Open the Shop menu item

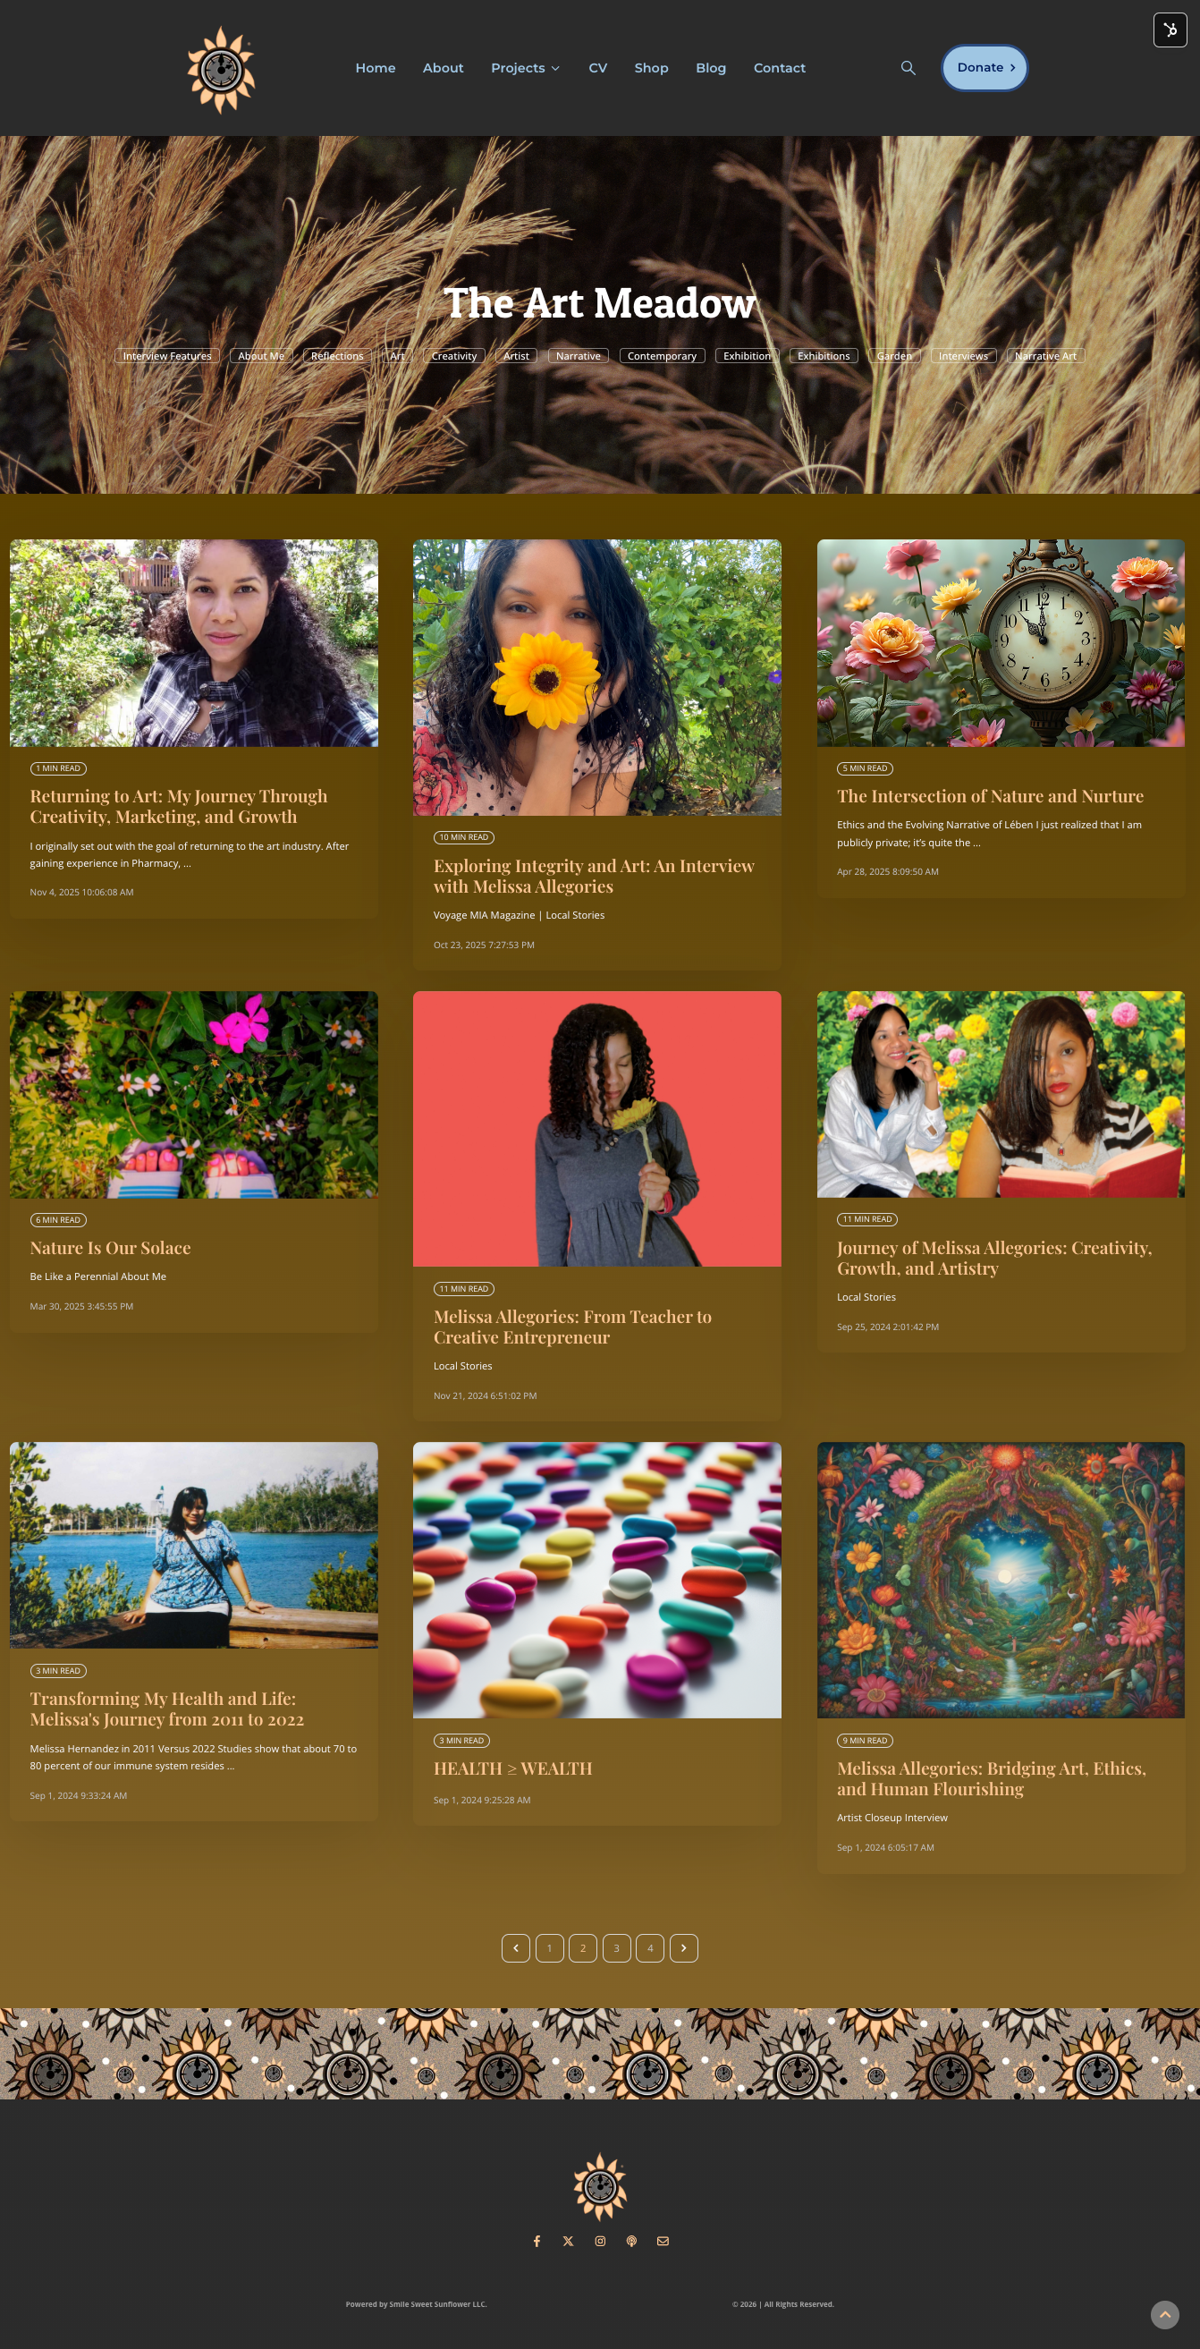(x=651, y=67)
